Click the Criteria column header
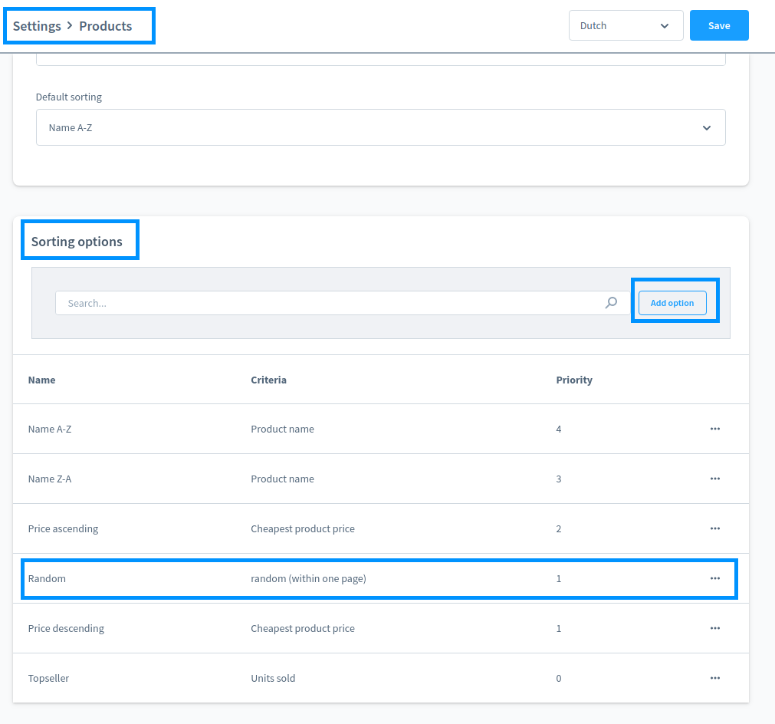 point(268,380)
